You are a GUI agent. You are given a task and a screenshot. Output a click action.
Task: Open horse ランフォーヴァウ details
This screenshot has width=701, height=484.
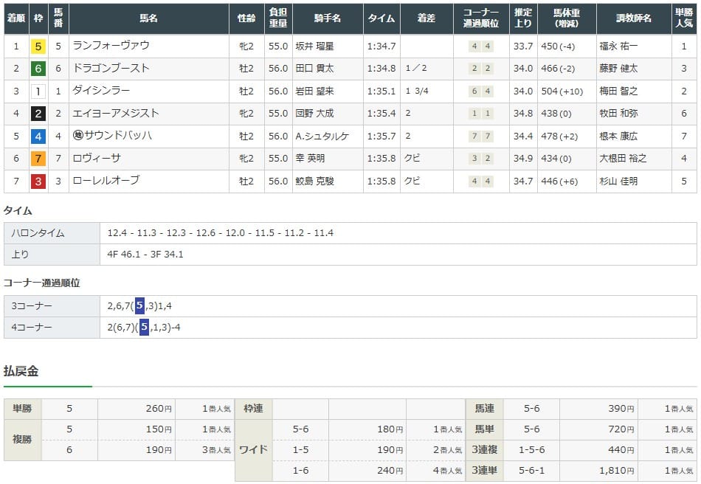click(111, 46)
